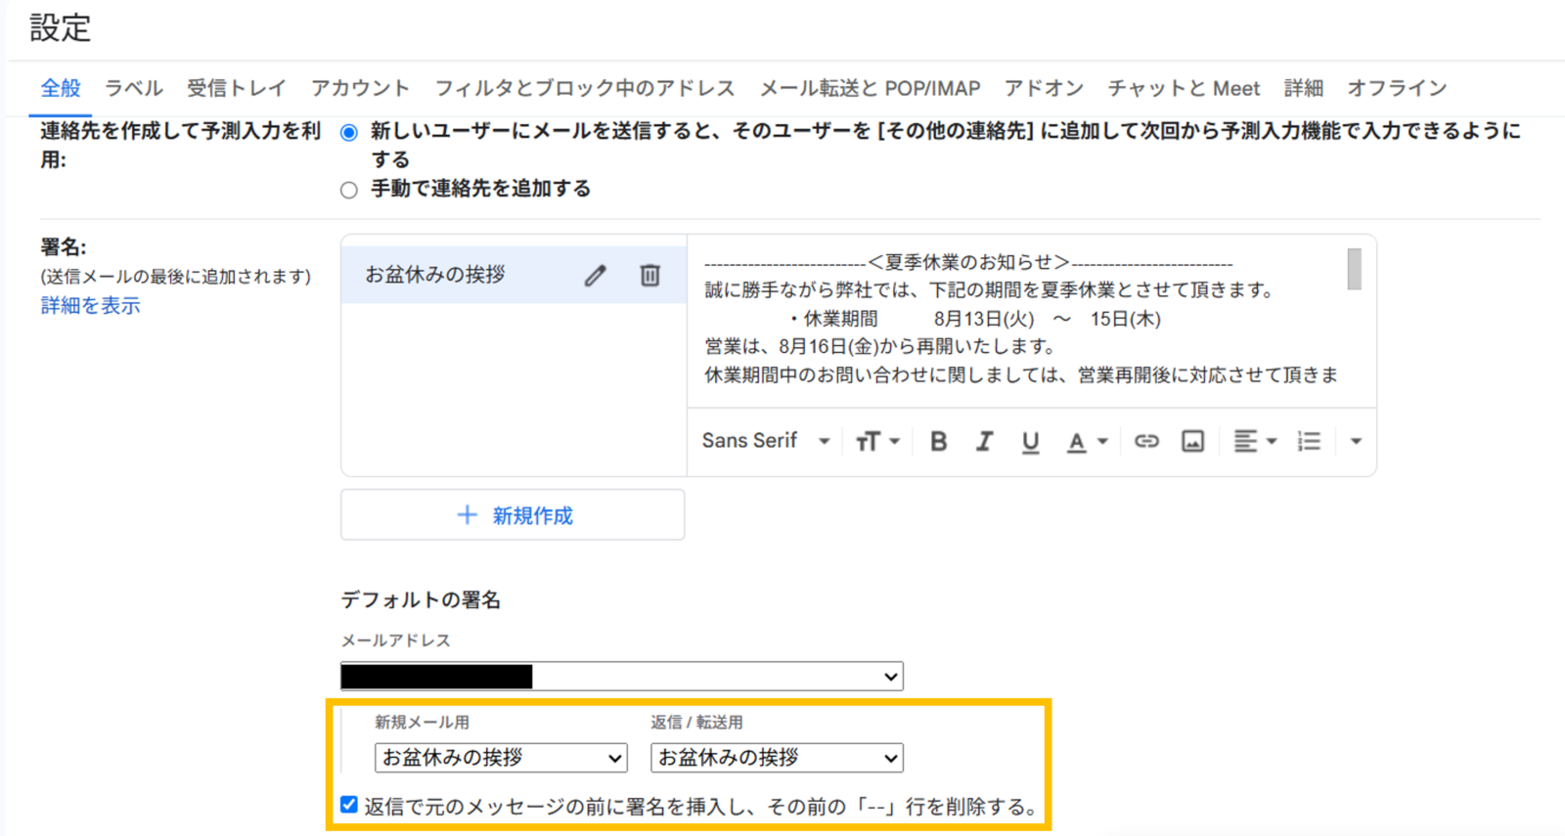1565x836 pixels.
Task: Apply numbered list to signature
Action: tap(1309, 441)
